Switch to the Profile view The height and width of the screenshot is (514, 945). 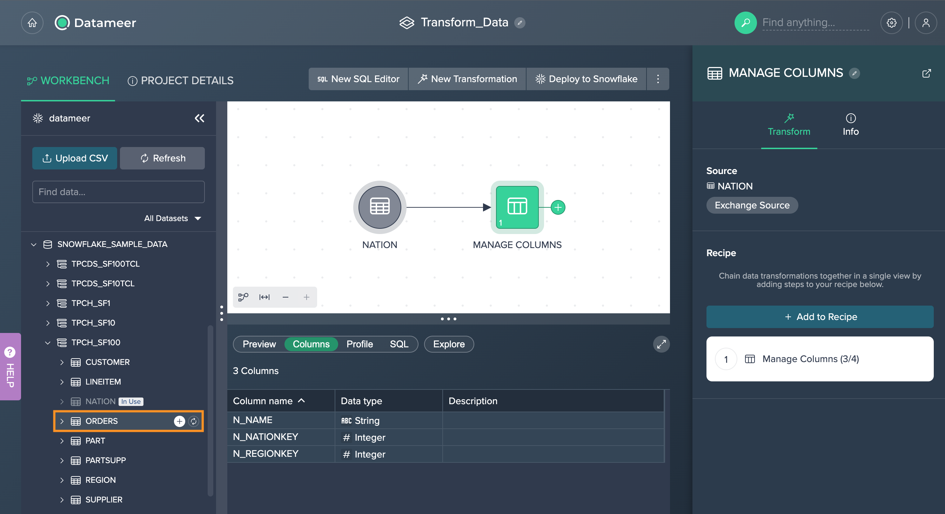click(360, 344)
